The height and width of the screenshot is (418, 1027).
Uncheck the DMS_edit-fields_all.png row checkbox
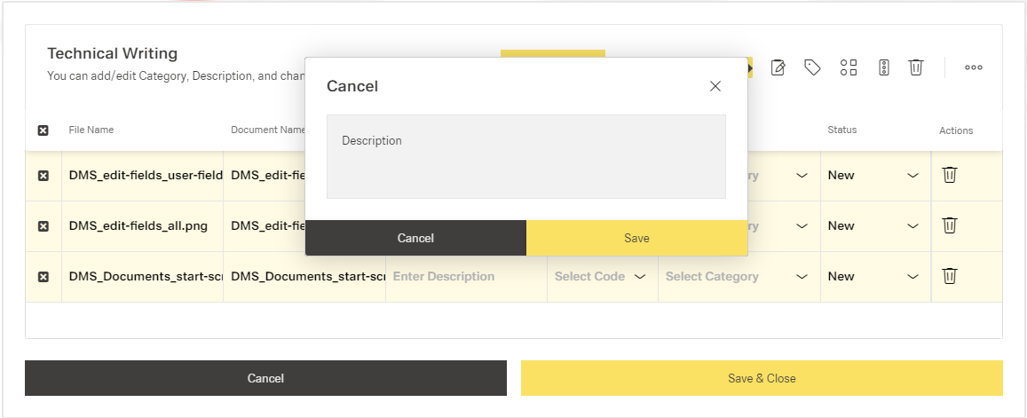43,226
